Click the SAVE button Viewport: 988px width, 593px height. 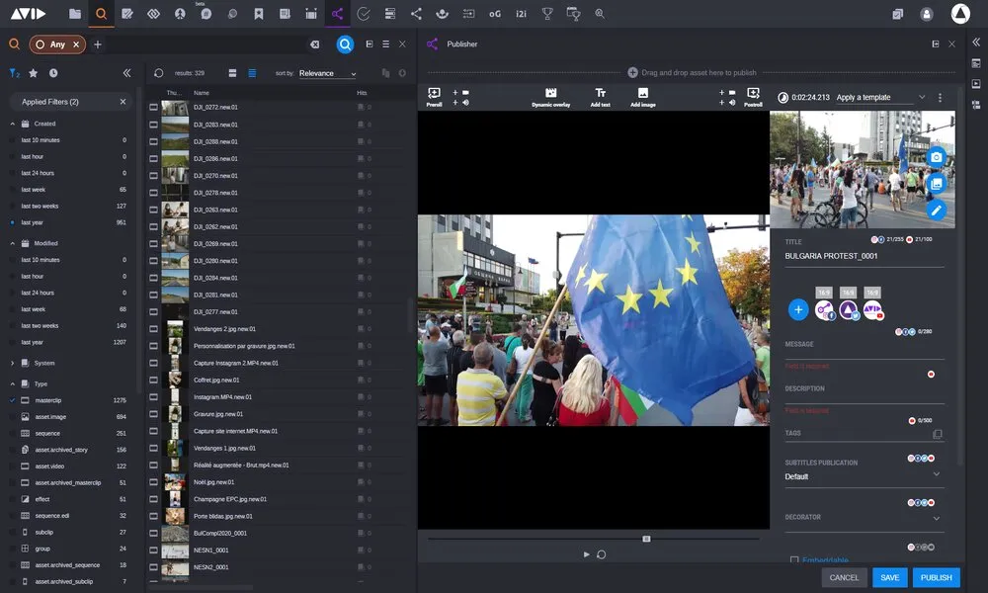(889, 577)
